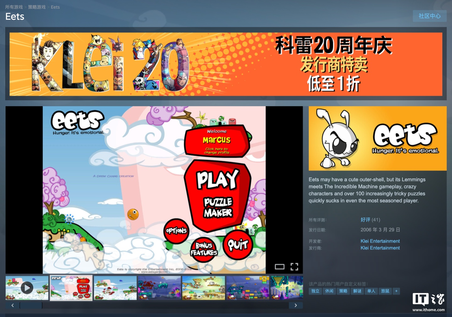Click the release date 2006 年 3 月 29 日

[380, 230]
